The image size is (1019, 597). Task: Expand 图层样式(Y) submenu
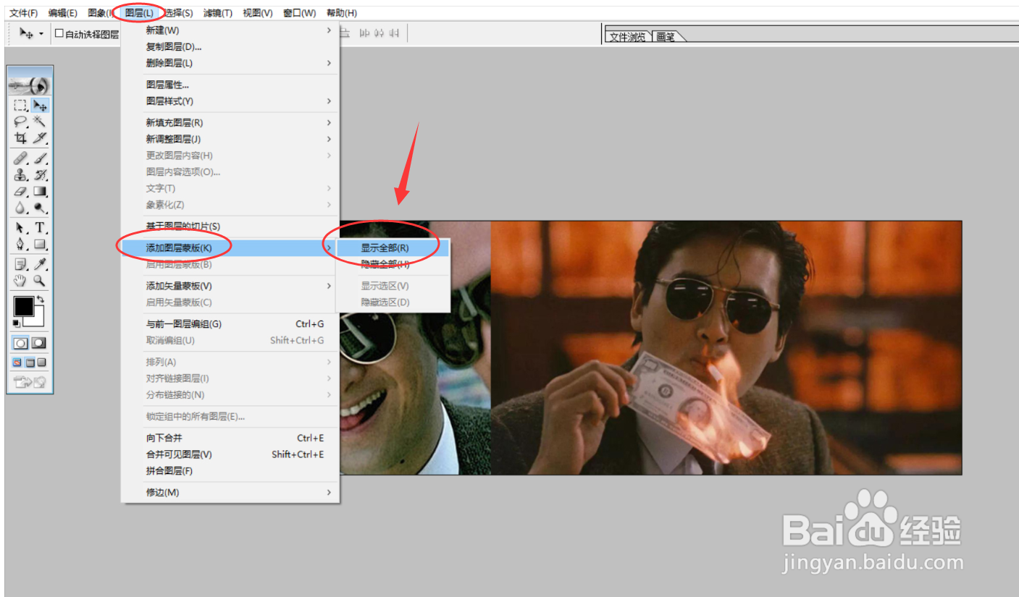[x=230, y=101]
